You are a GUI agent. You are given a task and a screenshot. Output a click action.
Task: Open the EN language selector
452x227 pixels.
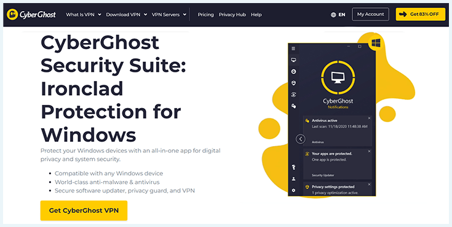click(x=338, y=15)
